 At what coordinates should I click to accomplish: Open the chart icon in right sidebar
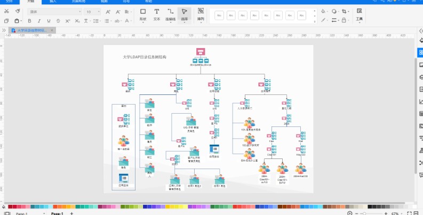[x=421, y=101]
